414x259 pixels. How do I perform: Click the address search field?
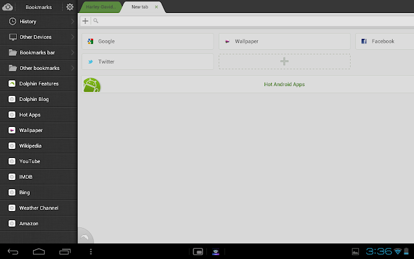coord(255,21)
